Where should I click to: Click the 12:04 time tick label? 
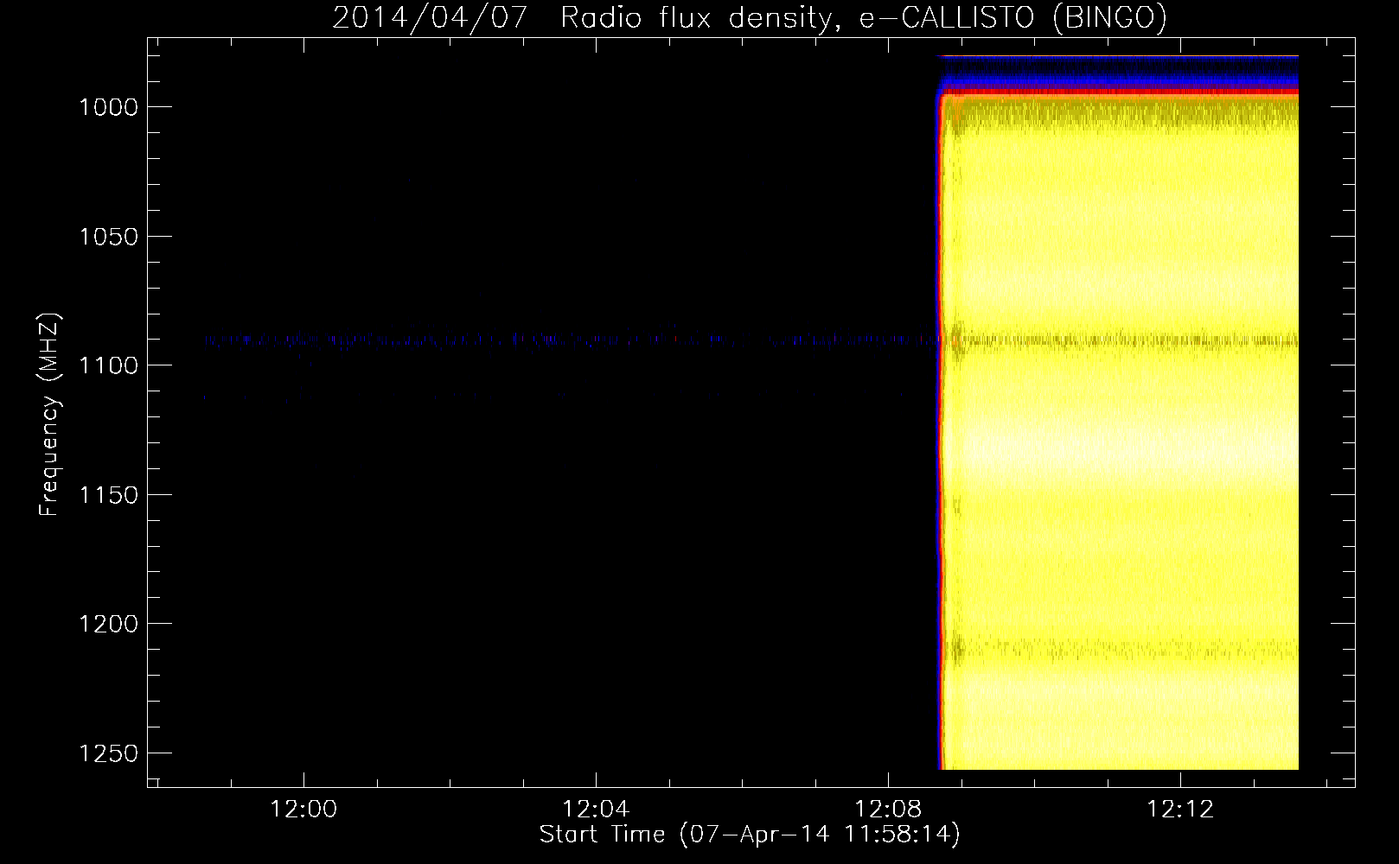[596, 810]
